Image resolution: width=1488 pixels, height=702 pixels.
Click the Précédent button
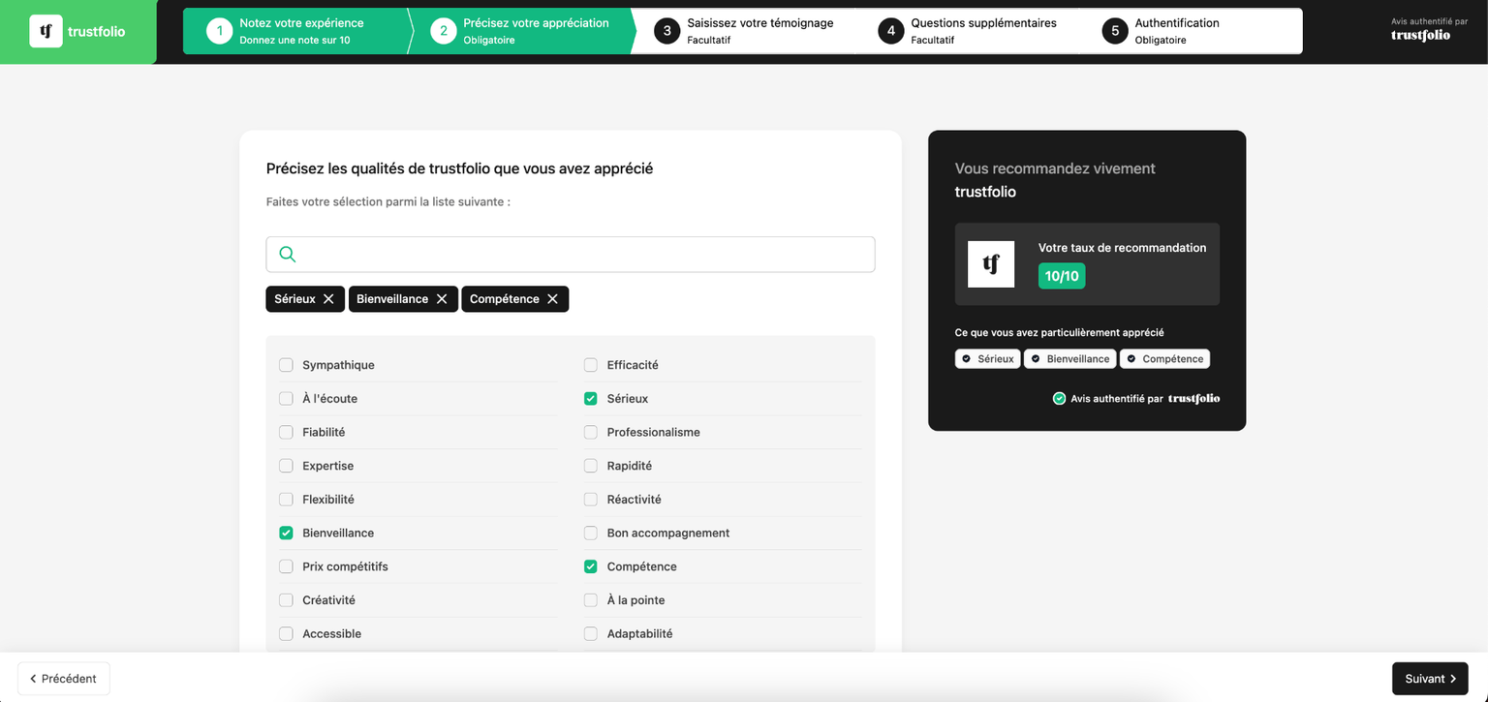[64, 679]
